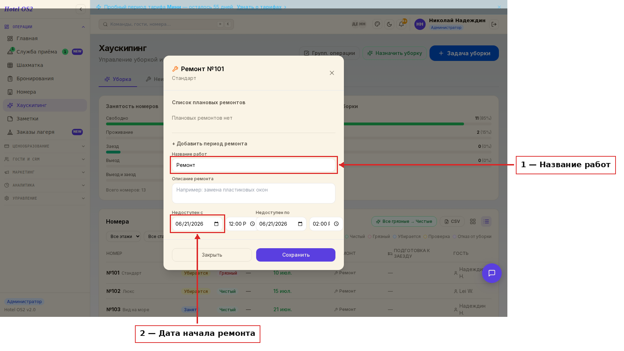The width and height of the screenshot is (624, 351).
Task: Close the Ремонт №101 dialog
Action: pos(332,73)
